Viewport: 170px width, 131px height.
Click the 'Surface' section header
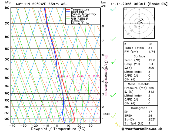coord(139,56)
